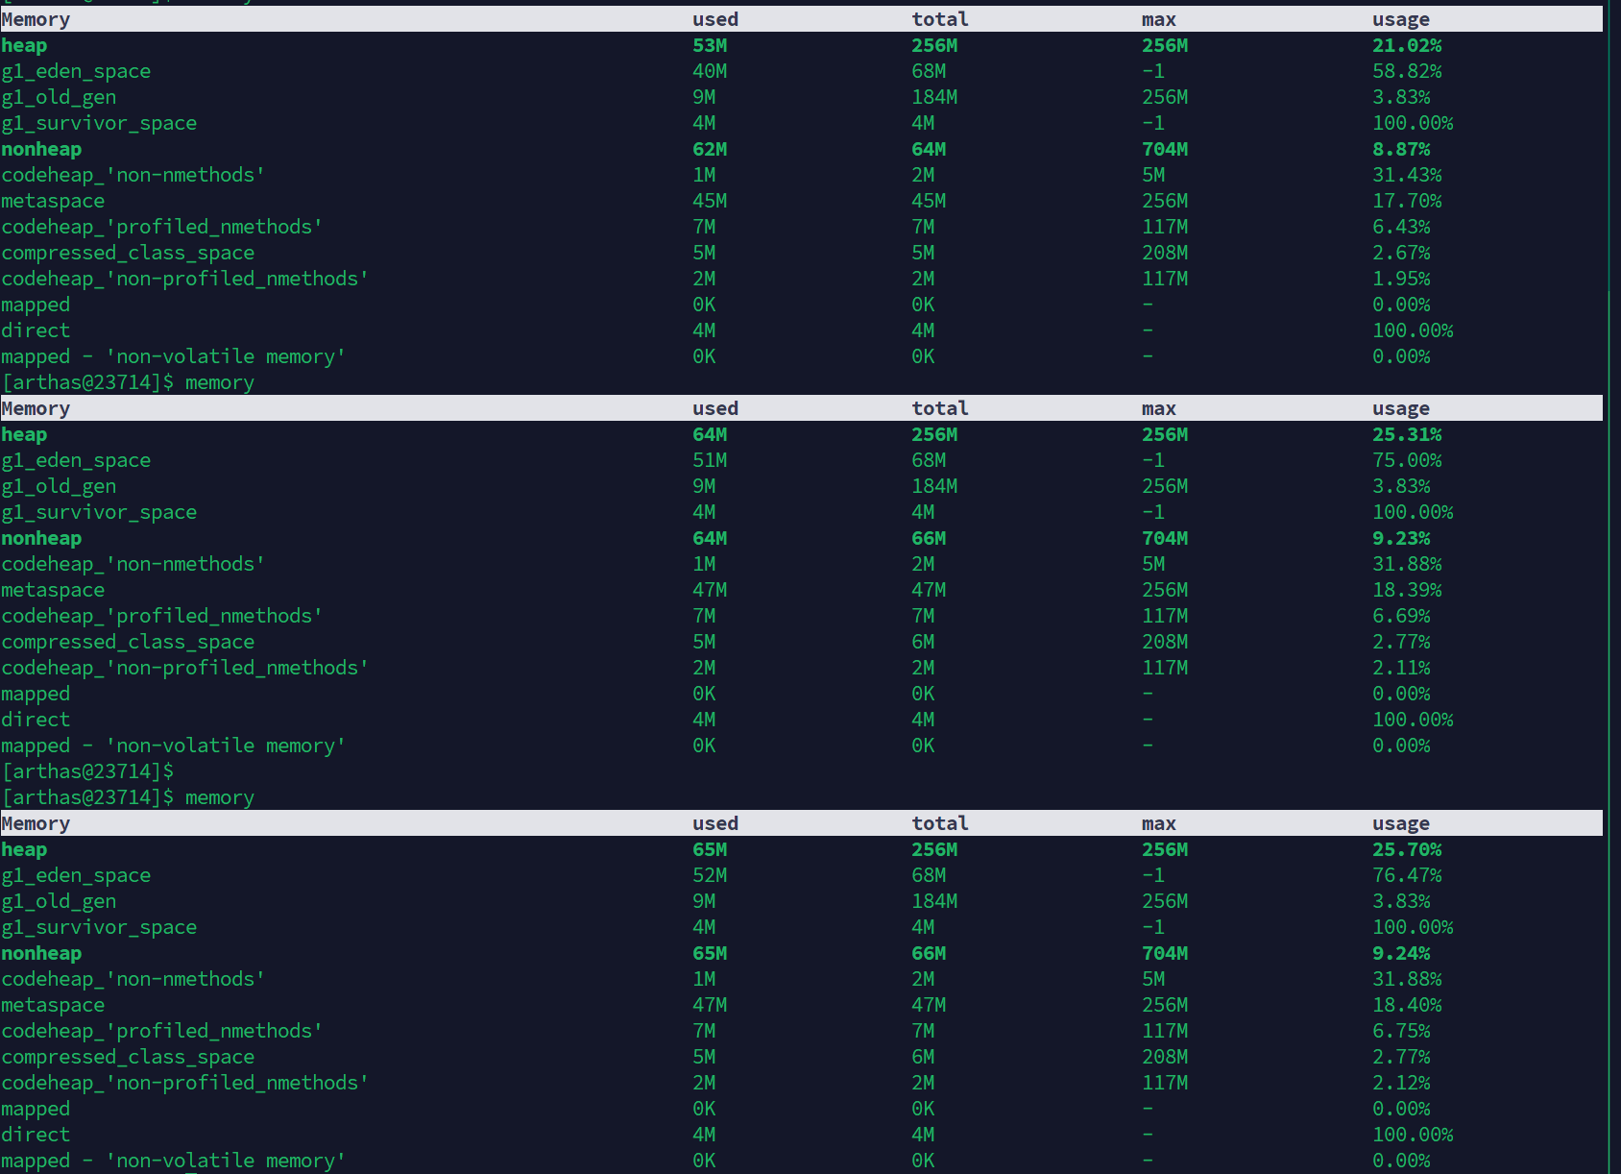Select the nonheap usage value 9.23%

1400,538
